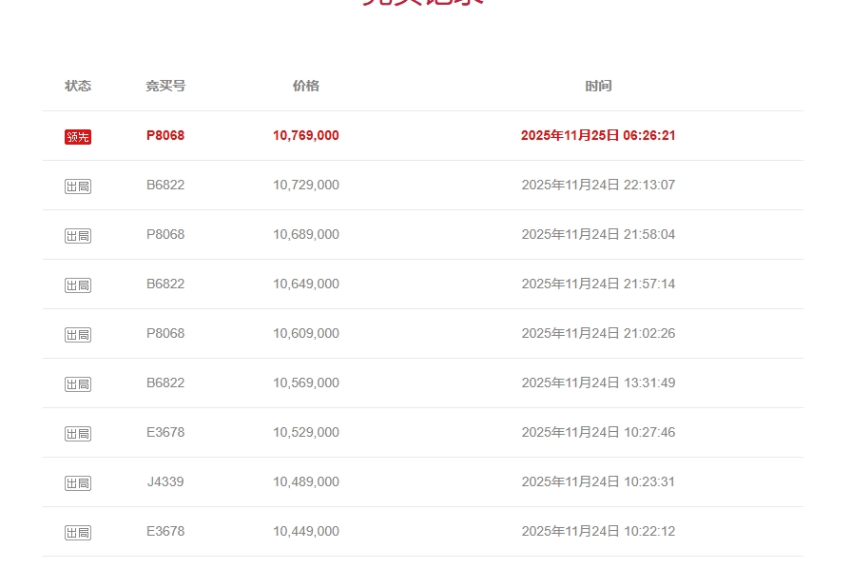
Task: Click the price 10,489,000
Action: 306,481
